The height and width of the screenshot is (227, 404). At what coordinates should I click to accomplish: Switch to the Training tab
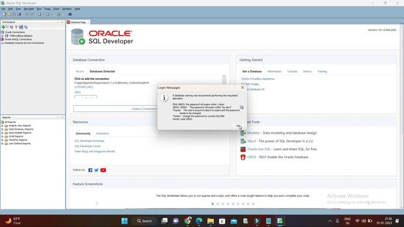tap(322, 71)
